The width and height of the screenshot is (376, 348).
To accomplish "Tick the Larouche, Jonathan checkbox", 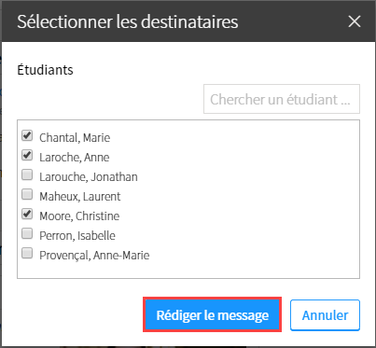I will pyautogui.click(x=27, y=174).
